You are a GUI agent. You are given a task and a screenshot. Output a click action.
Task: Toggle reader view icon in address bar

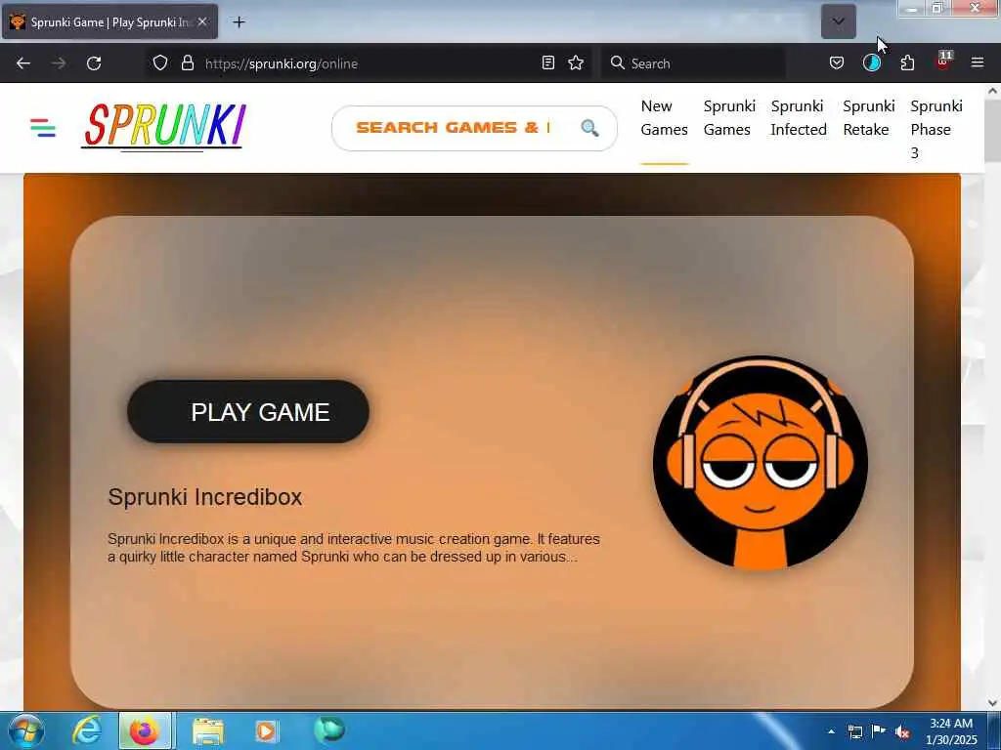tap(547, 62)
